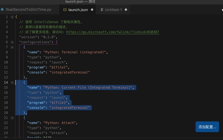This screenshot has width=223, height=140.
Task: Click line number 10 in the gutter
Action: [6, 62]
